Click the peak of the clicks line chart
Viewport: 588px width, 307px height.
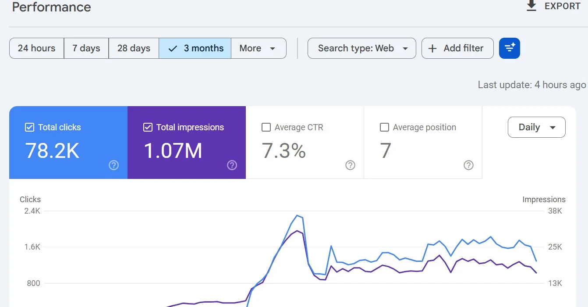tap(297, 215)
